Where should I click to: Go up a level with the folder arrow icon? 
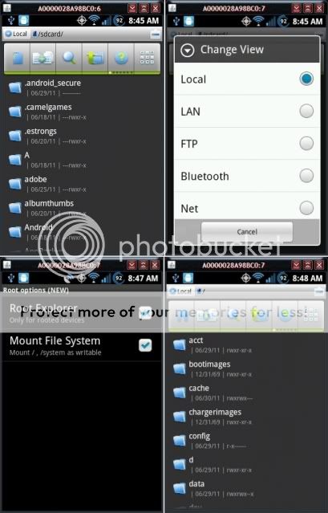point(95,59)
